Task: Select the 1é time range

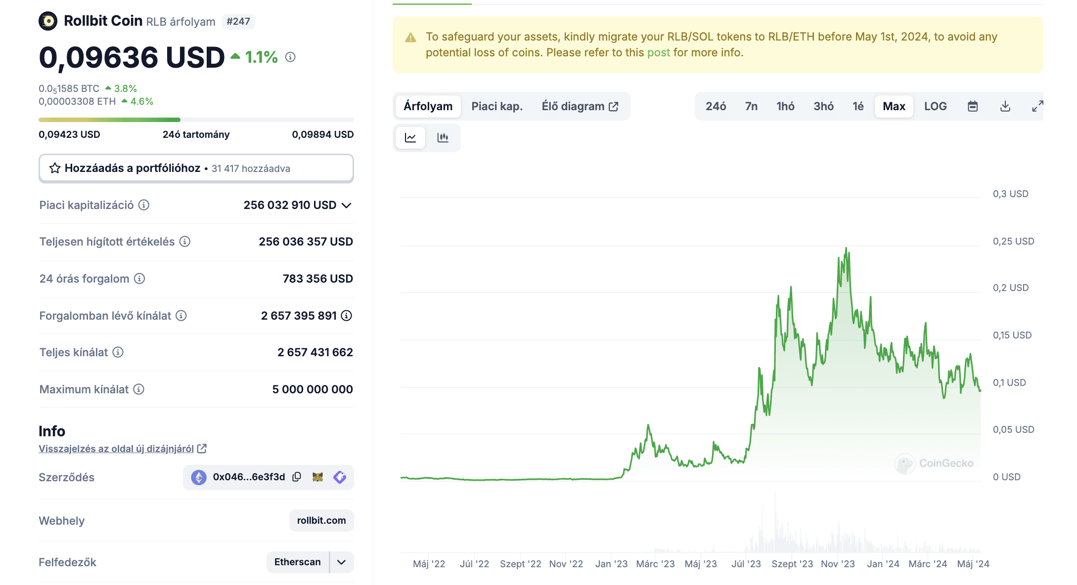Action: point(858,106)
